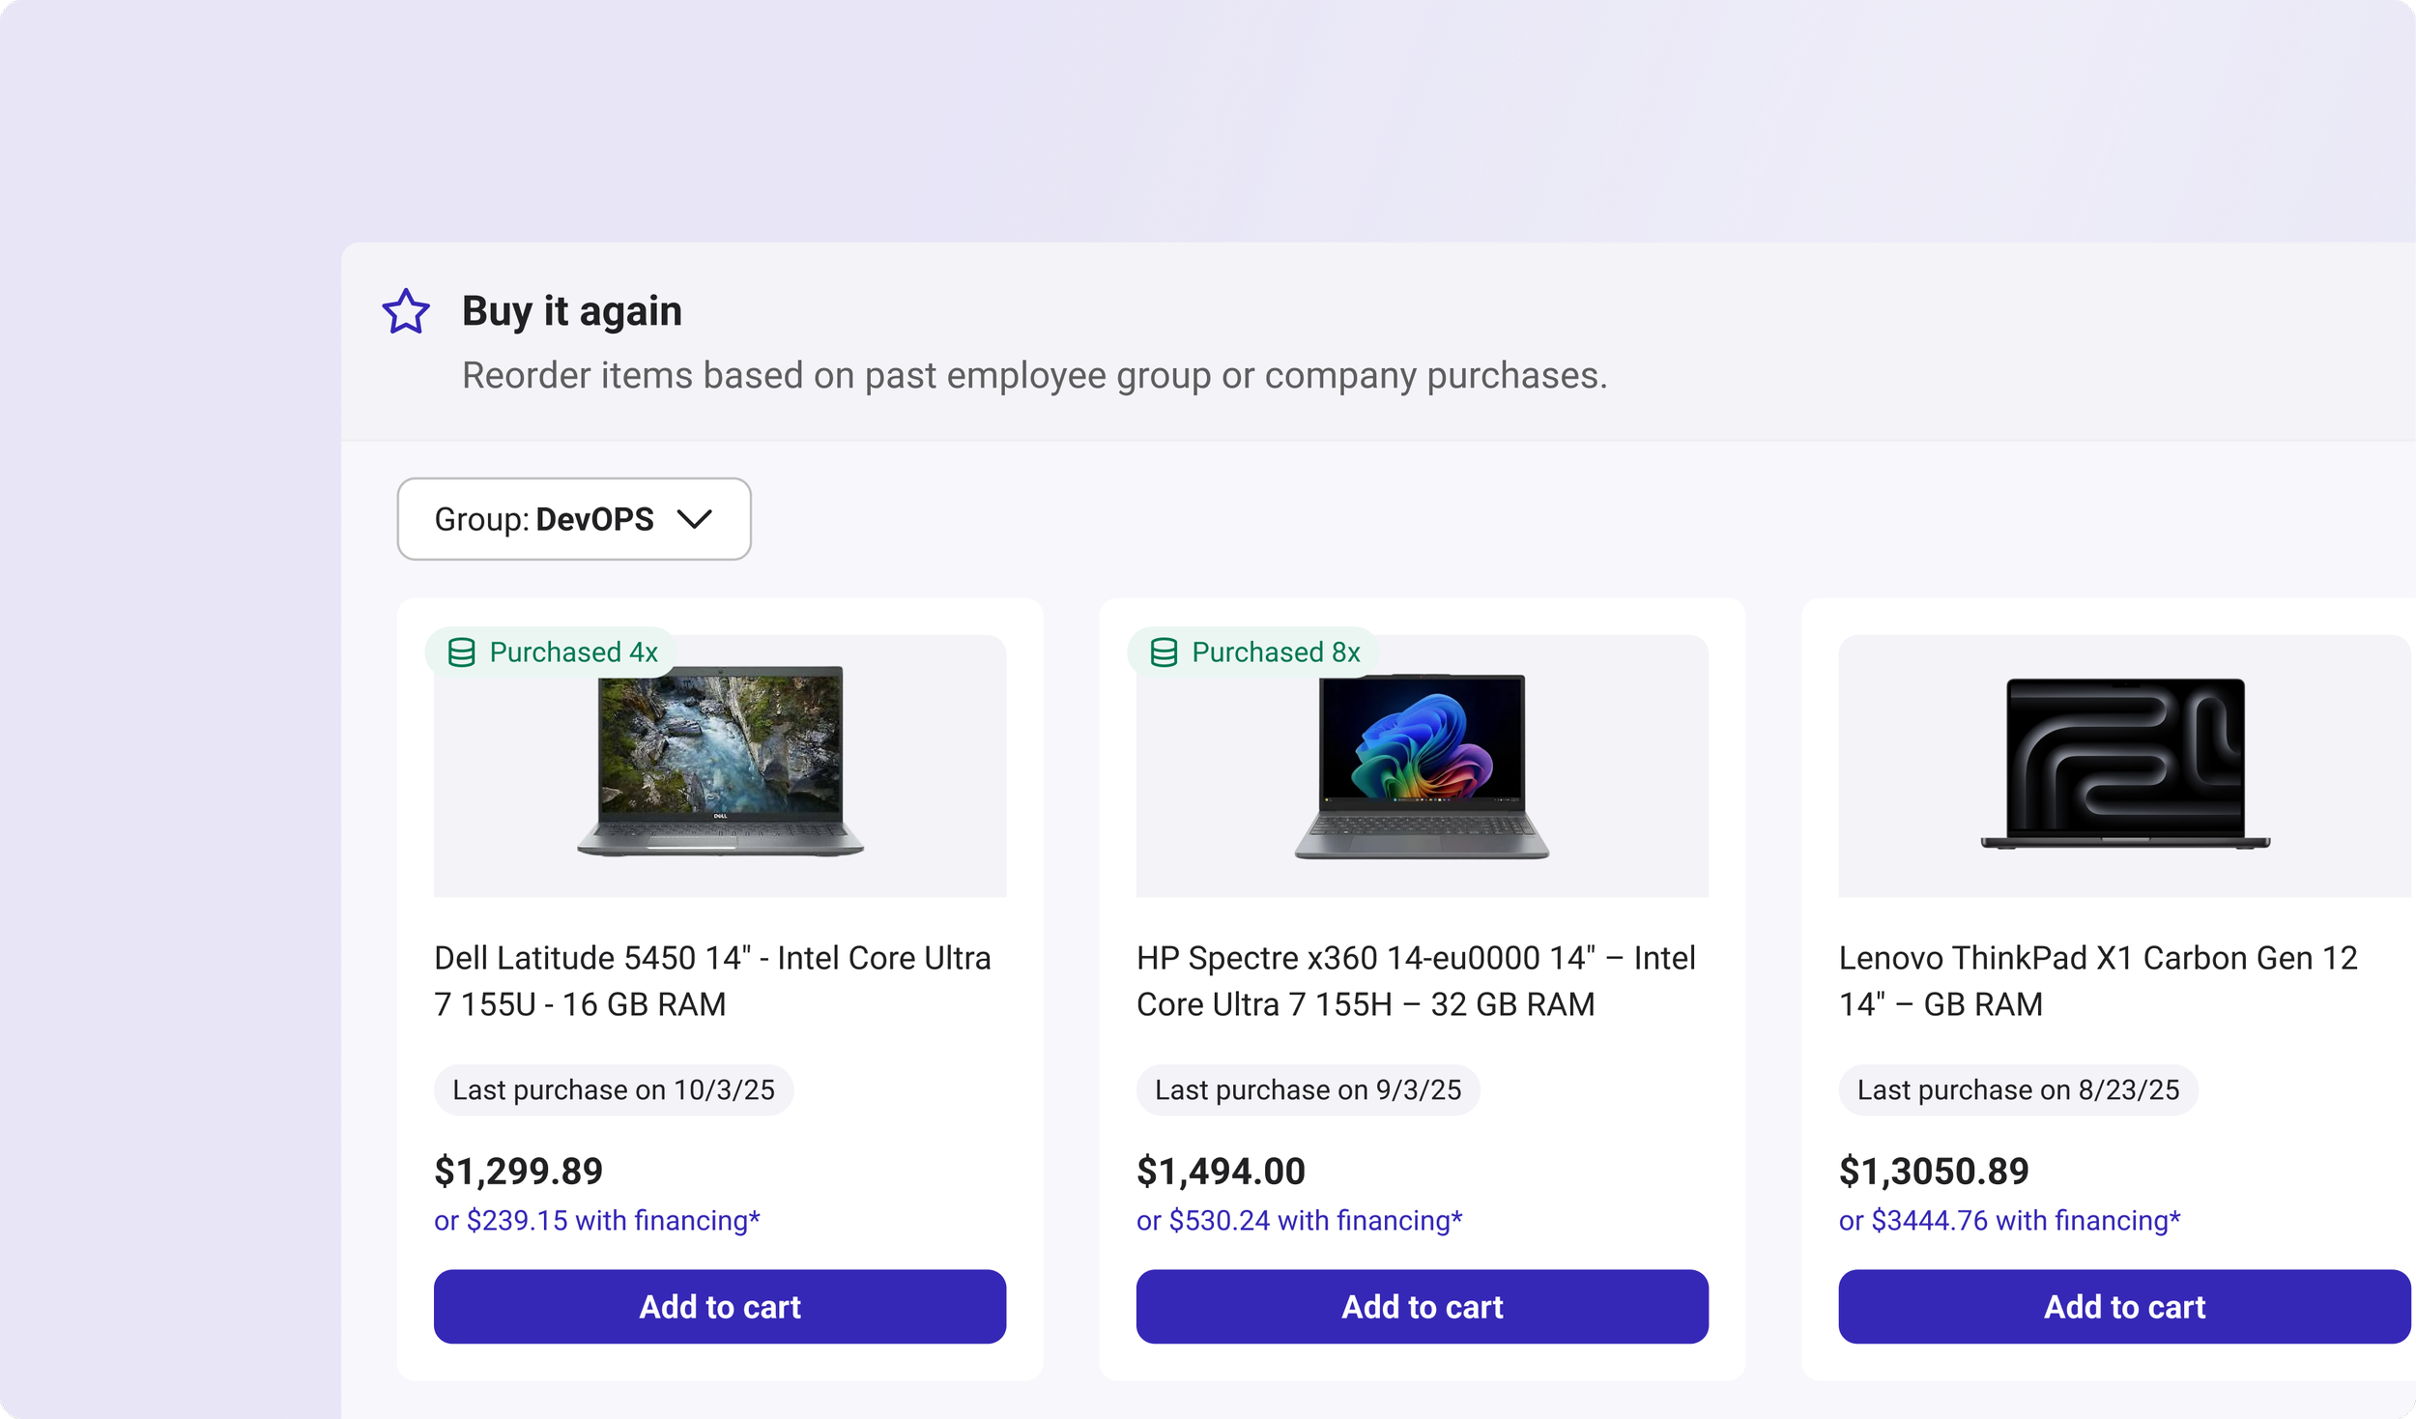
Task: Click the $239.15 financing link
Action: [596, 1221]
